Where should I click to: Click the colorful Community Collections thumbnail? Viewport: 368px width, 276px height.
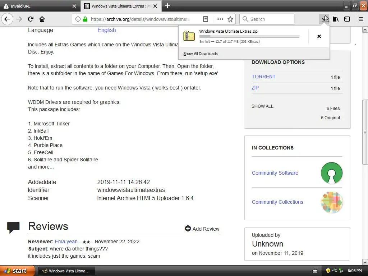(x=332, y=202)
